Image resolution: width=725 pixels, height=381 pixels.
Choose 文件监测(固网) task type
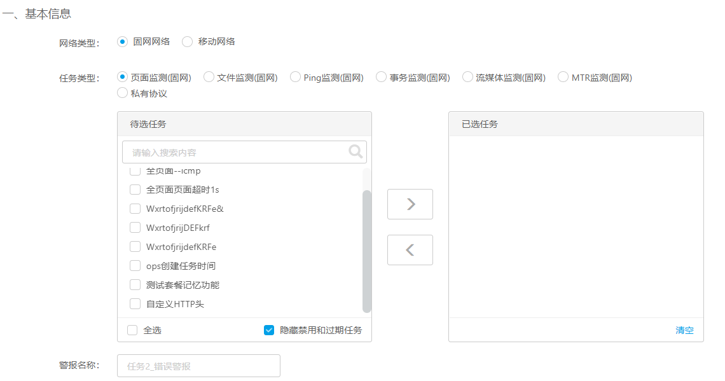(209, 77)
